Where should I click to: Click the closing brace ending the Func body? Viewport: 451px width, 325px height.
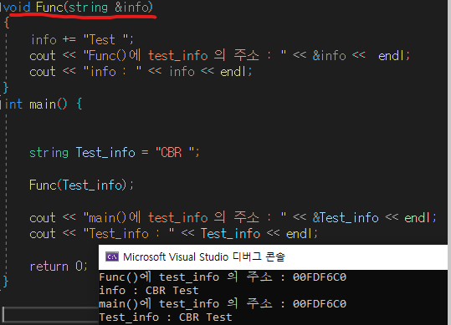6,88
